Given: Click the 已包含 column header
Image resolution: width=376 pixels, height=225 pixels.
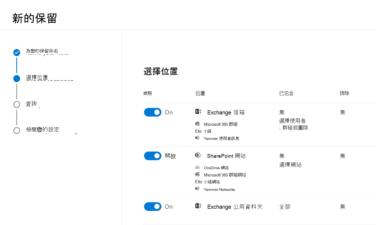Looking at the screenshot, I should 286,93.
